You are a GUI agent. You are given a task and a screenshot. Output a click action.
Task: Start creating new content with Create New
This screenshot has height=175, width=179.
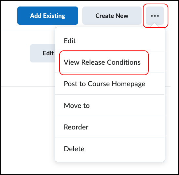(112, 16)
